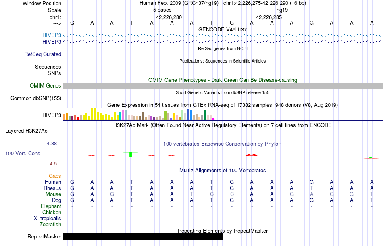Click the OMIM Genes label
This screenshot has width=383, height=246.
click(46, 86)
